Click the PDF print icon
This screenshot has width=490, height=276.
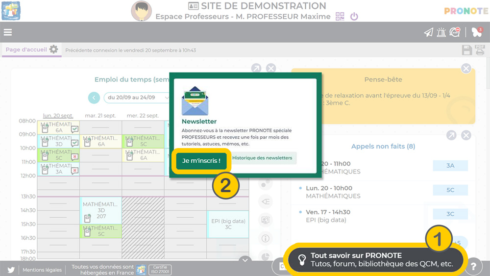coord(480,50)
